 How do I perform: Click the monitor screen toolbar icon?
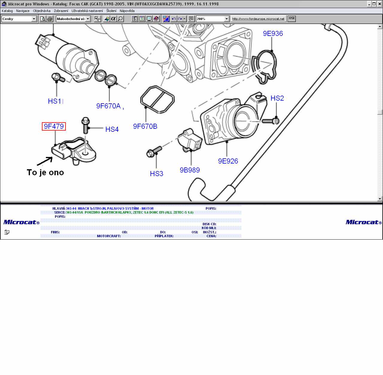(149, 19)
